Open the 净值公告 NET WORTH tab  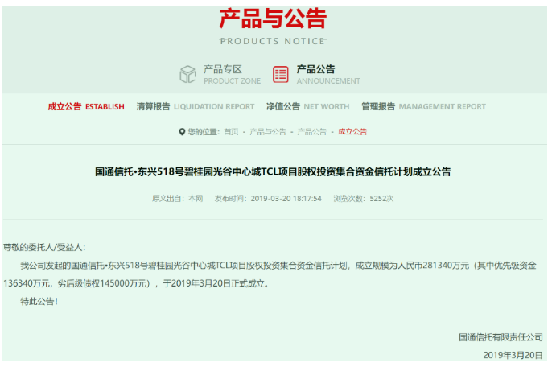[308, 107]
